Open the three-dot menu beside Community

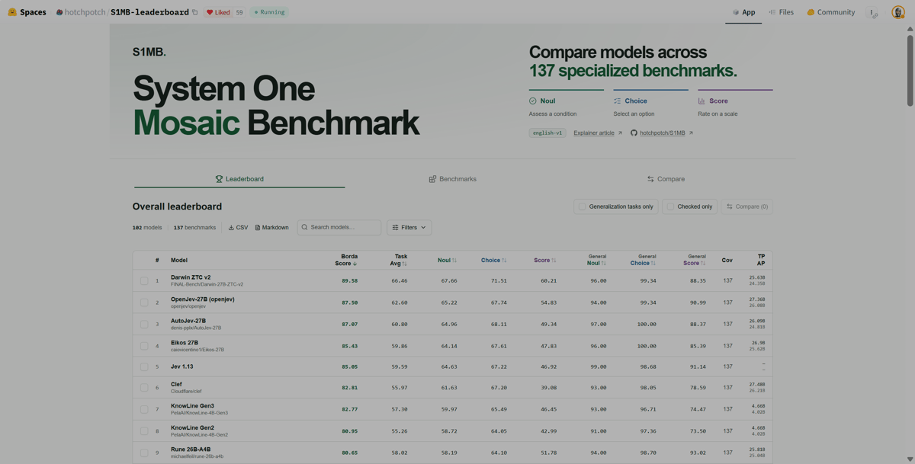point(873,12)
